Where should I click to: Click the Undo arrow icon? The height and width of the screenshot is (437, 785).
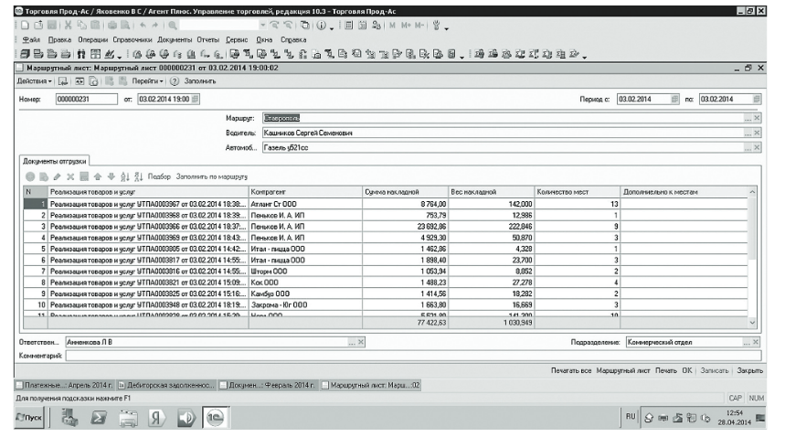point(143,25)
